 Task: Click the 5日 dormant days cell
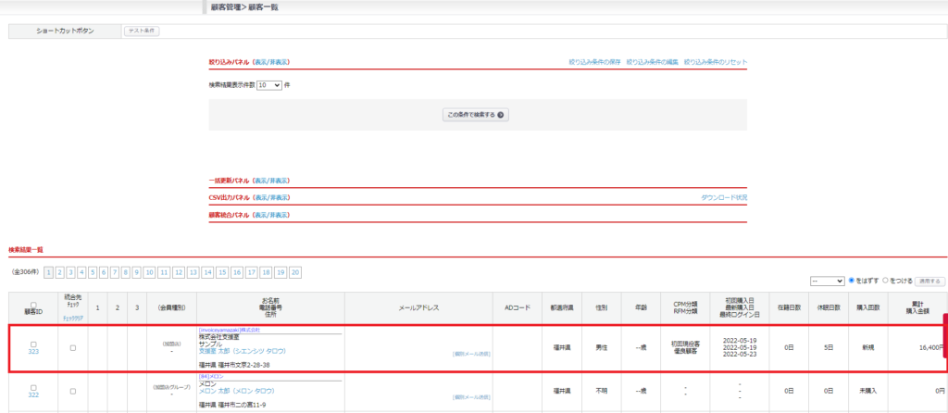point(829,347)
